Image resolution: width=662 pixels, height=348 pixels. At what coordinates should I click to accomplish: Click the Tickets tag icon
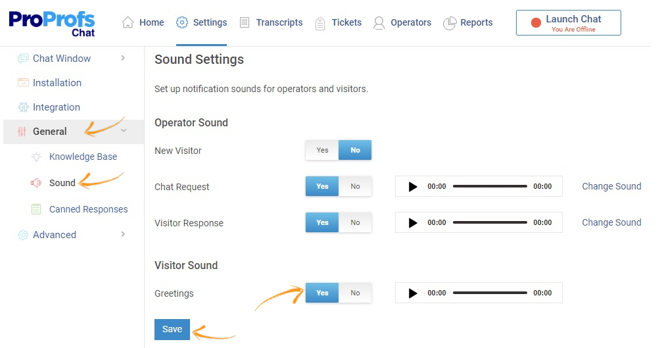click(320, 23)
